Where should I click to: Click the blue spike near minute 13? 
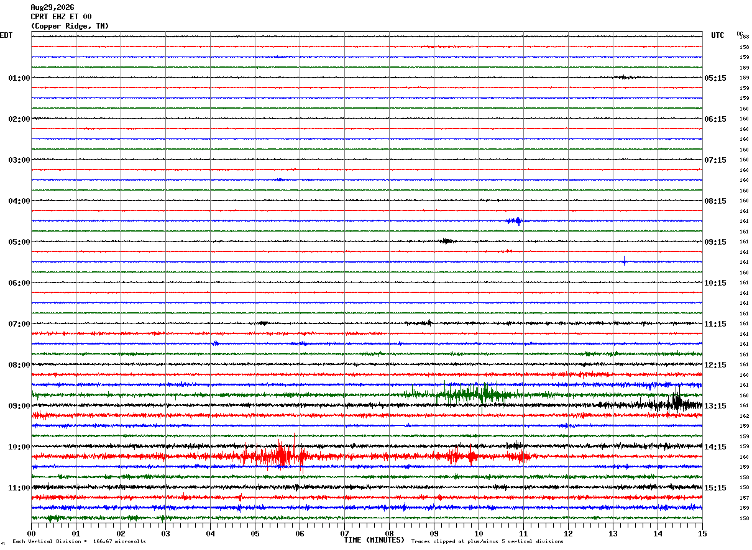[624, 261]
